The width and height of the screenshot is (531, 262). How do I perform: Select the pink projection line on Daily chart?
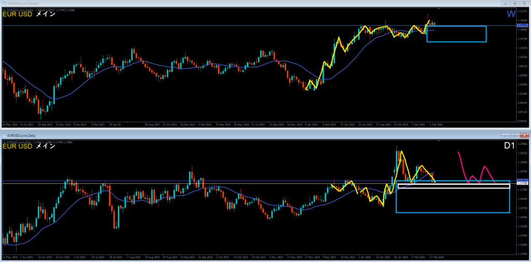point(462,163)
